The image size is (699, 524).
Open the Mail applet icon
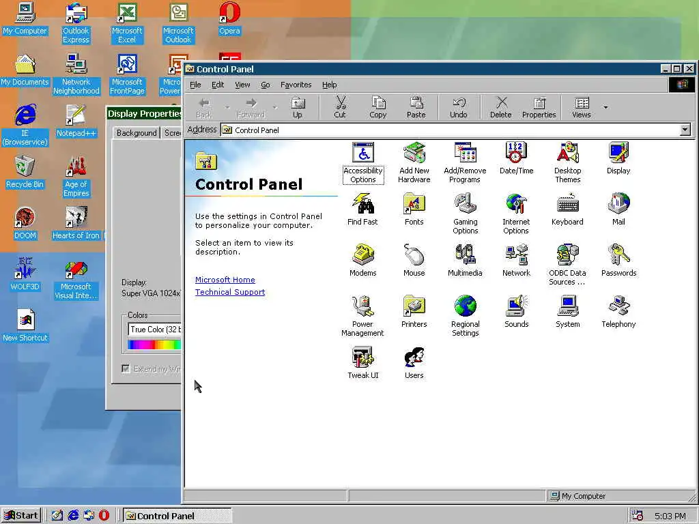(x=618, y=209)
